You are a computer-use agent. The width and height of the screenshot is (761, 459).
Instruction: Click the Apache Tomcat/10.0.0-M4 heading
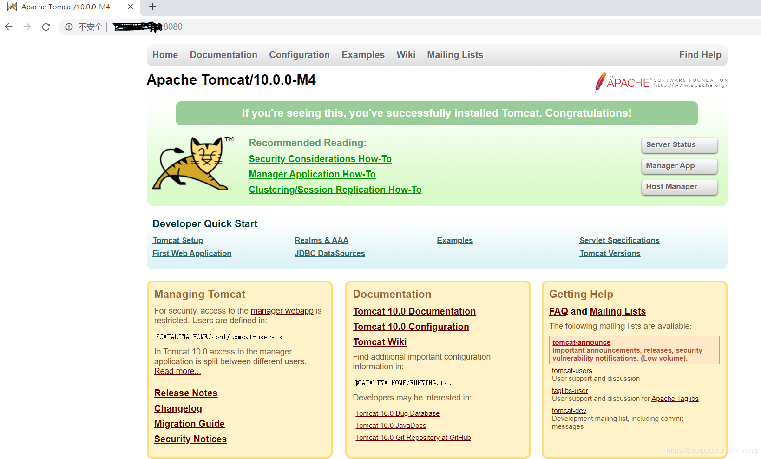231,80
